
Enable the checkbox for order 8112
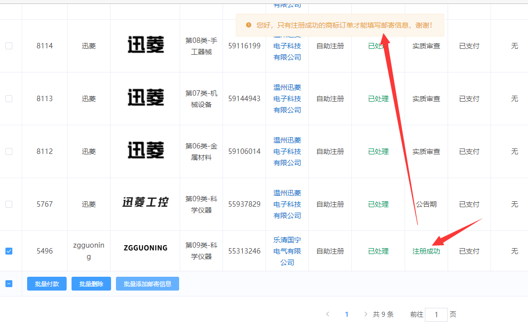pos(9,151)
